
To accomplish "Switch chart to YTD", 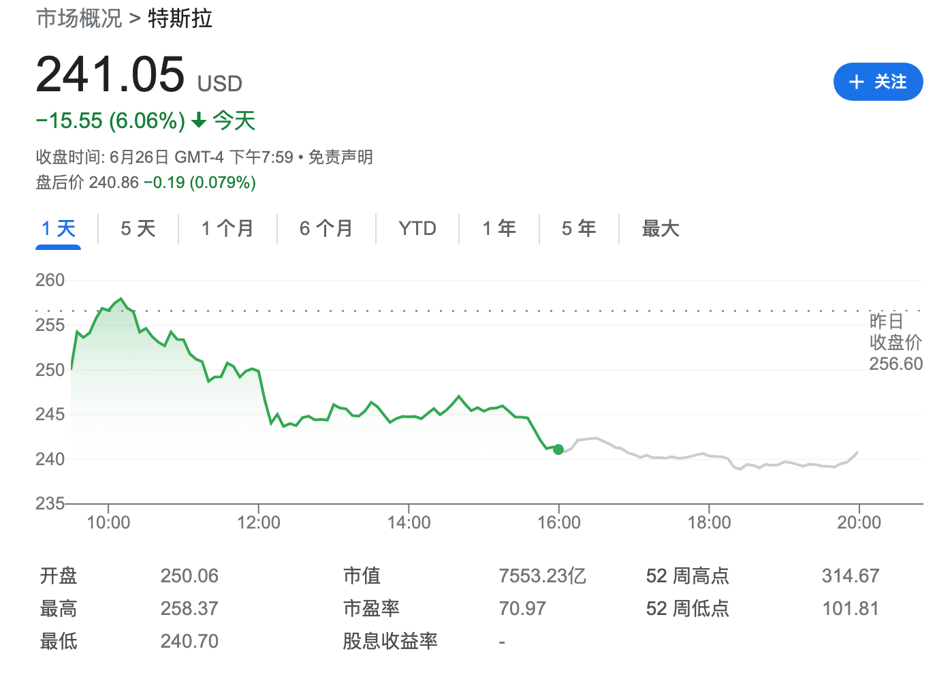I will 417,229.
